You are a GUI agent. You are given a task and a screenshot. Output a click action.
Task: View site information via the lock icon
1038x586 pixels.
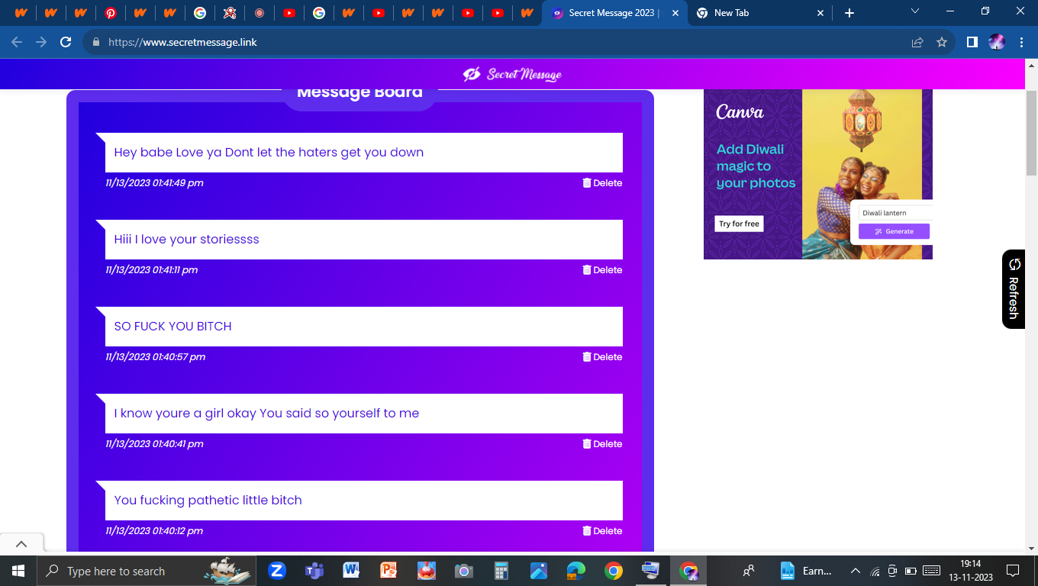(96, 42)
